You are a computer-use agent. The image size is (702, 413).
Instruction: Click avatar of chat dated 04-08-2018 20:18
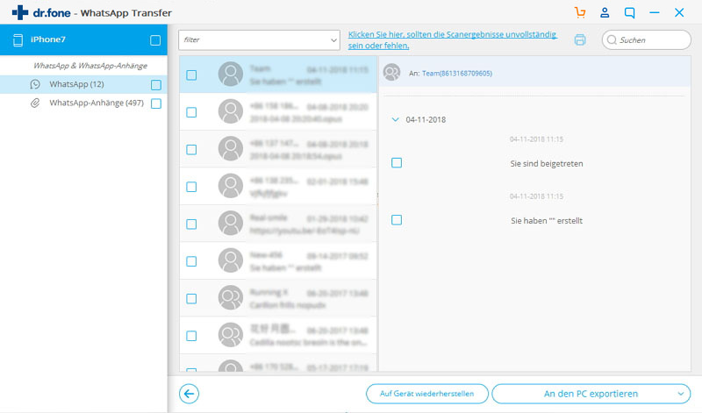click(x=231, y=148)
